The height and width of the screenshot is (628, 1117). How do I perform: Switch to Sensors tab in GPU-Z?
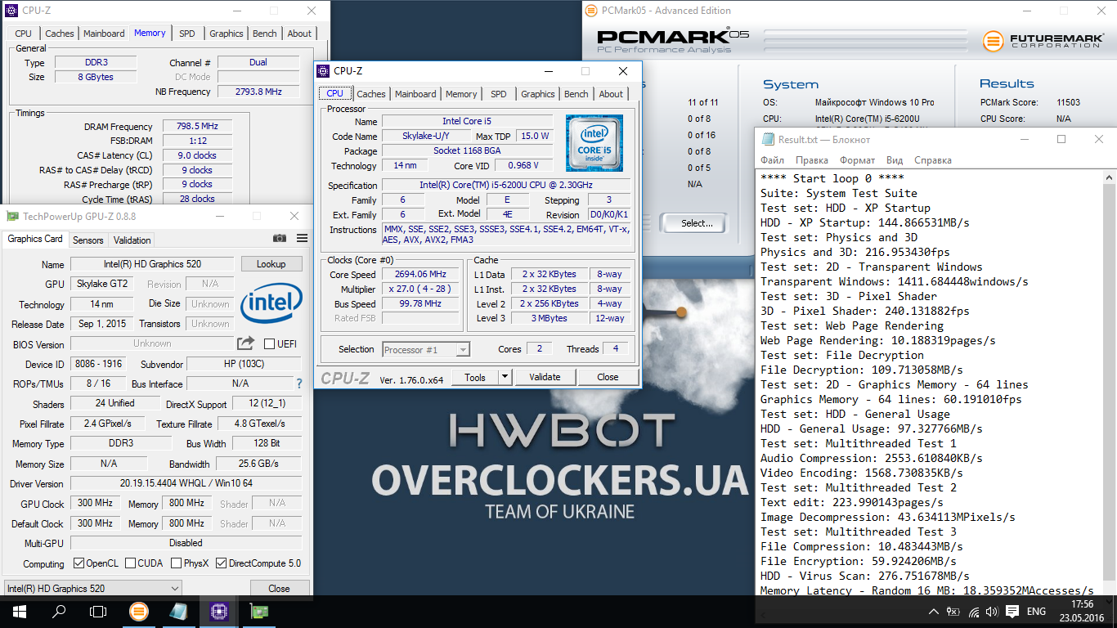[x=88, y=240]
